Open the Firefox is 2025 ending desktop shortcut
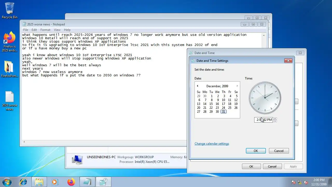Image resolution: width=332 pixels, height=187 pixels. coord(9,42)
